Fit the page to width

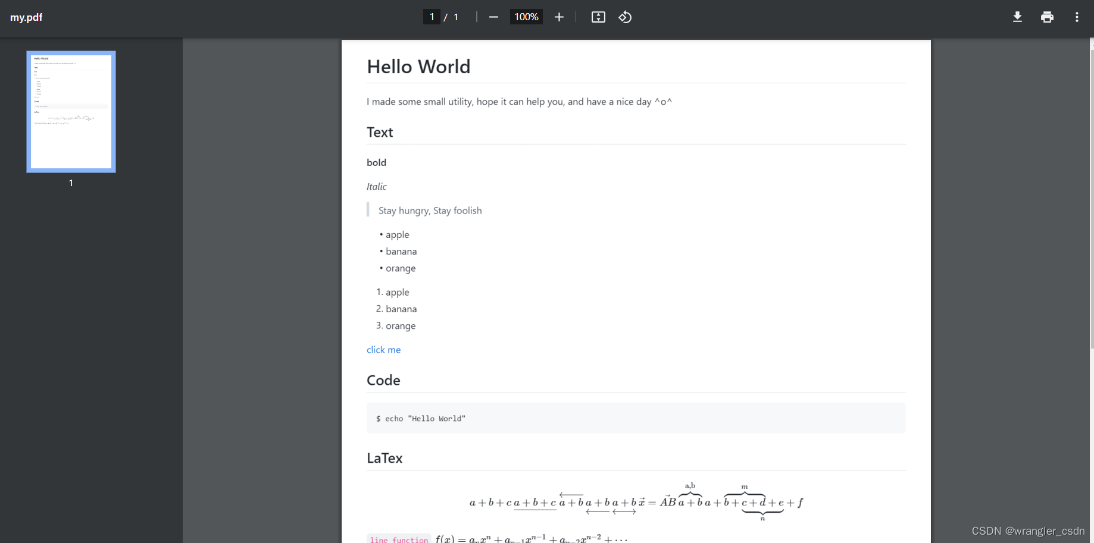coord(598,17)
